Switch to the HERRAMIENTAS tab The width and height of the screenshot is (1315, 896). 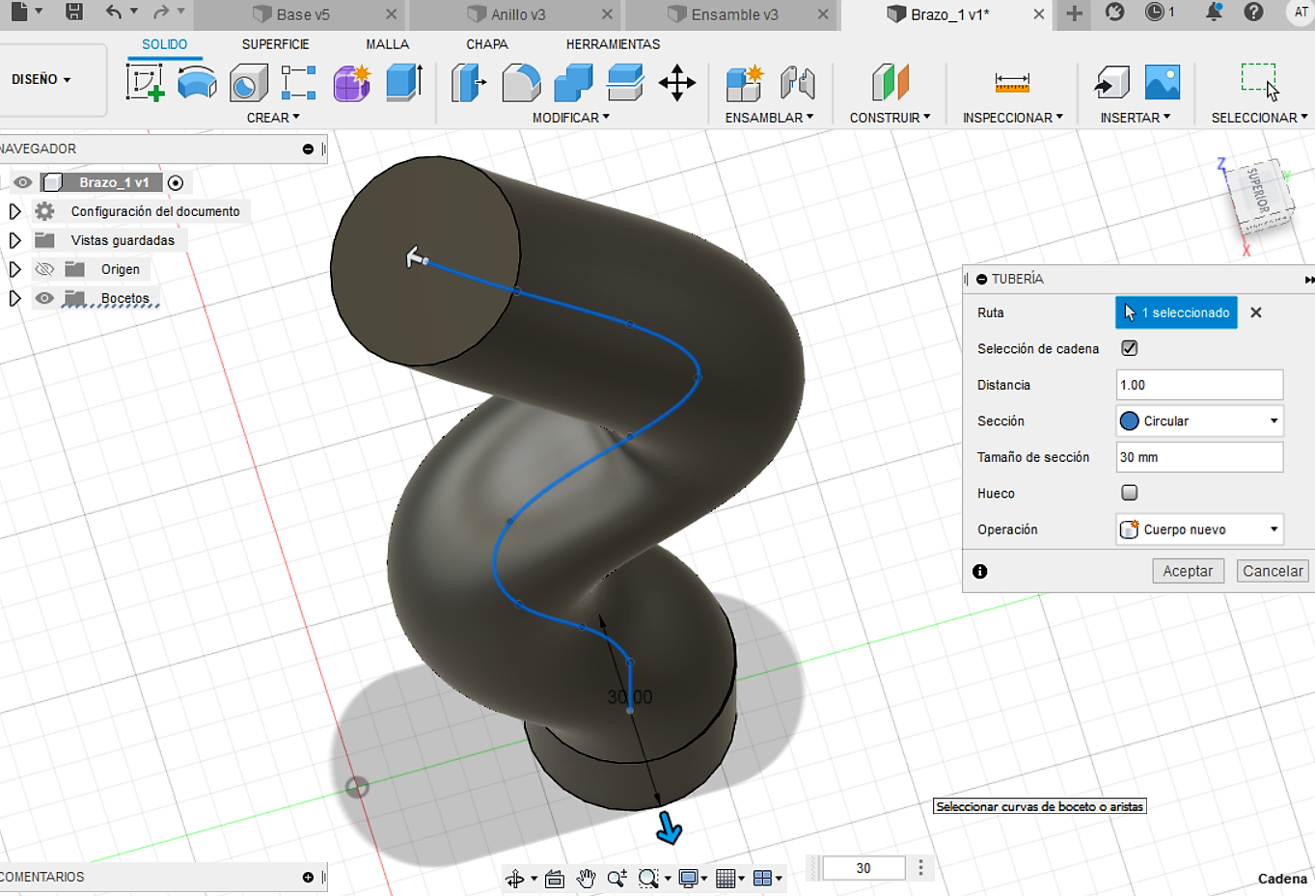point(614,44)
